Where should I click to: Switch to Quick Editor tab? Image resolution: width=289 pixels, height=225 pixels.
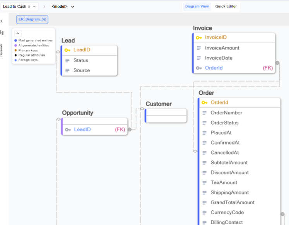[226, 7]
